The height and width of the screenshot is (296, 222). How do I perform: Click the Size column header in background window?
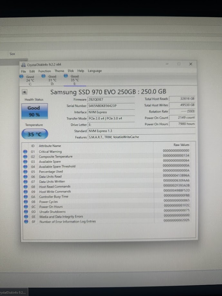click(x=12, y=54)
